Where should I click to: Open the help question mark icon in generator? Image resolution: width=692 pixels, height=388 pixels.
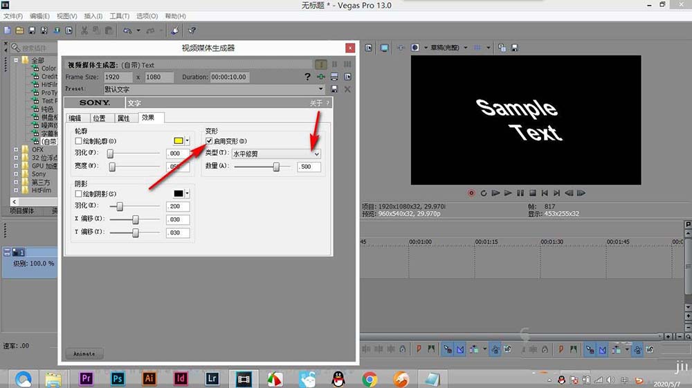click(307, 77)
